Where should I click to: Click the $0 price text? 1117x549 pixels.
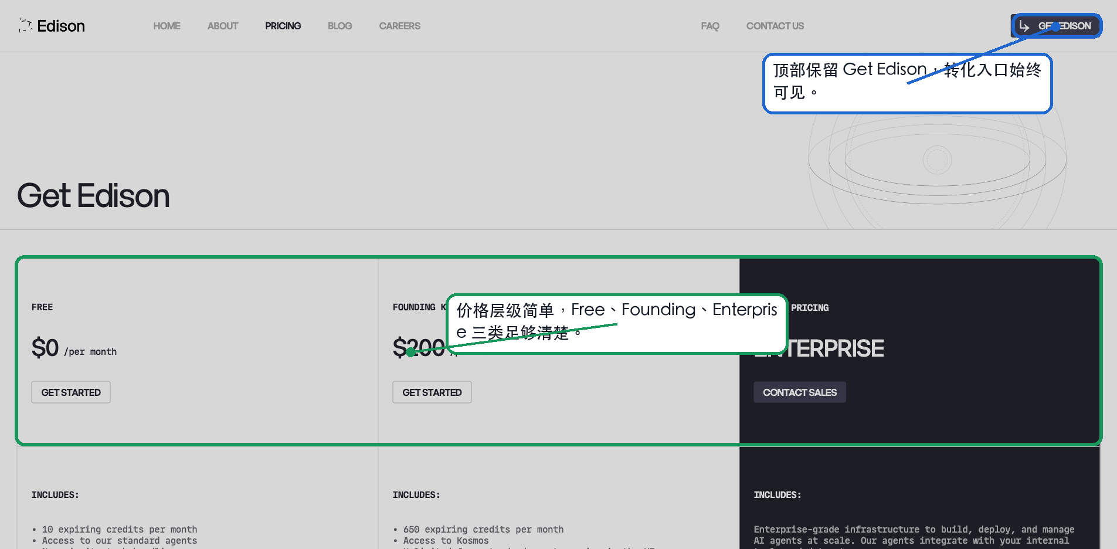point(45,348)
